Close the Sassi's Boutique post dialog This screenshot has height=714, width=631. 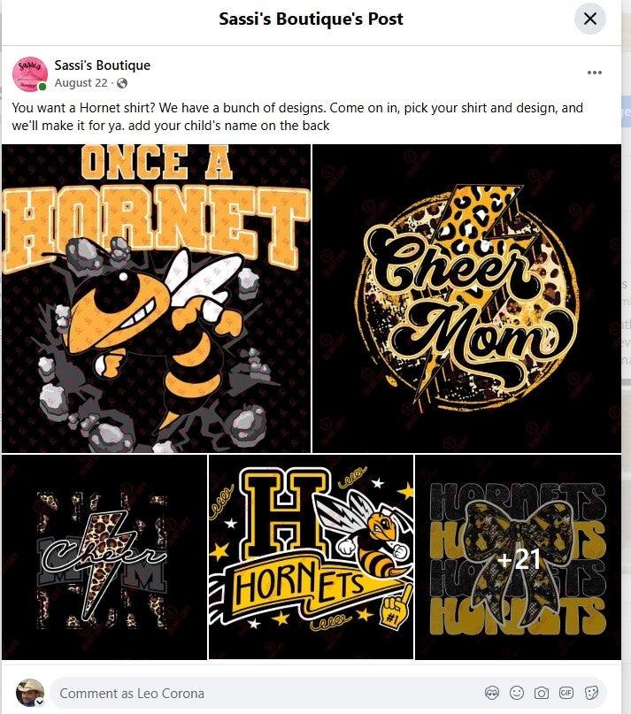tap(590, 19)
